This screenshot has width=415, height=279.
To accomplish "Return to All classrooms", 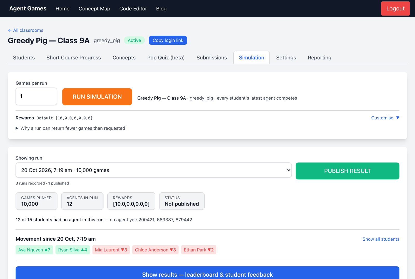I will click(x=25, y=30).
